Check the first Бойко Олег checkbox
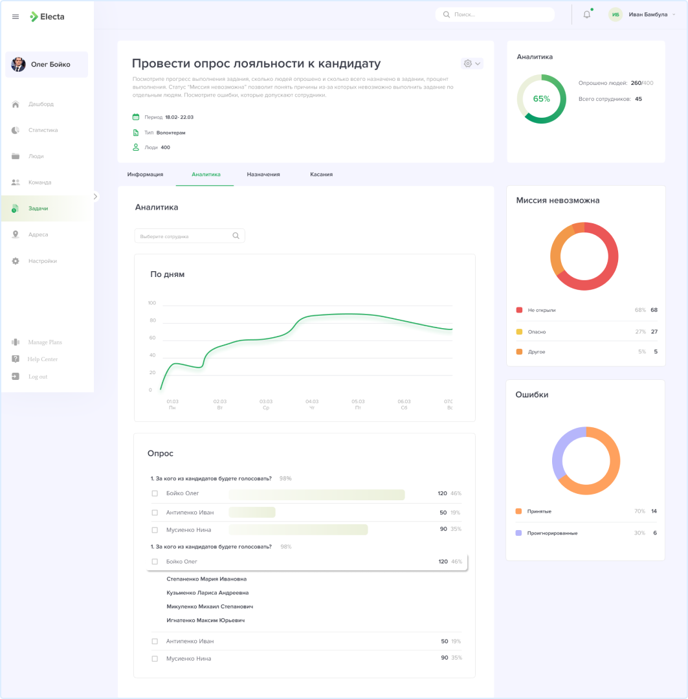This screenshot has width=688, height=699. 155,494
